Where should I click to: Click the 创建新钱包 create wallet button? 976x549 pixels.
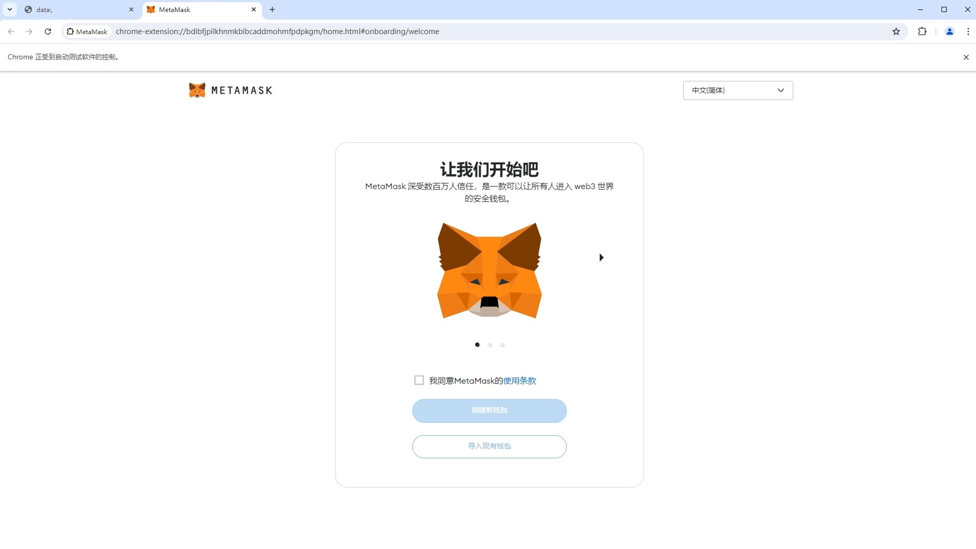point(490,410)
